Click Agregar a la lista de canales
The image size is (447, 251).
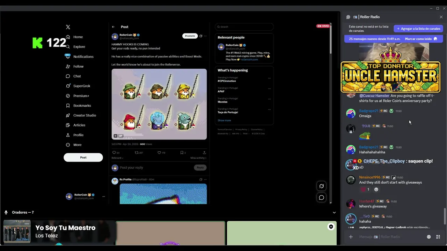(418, 29)
